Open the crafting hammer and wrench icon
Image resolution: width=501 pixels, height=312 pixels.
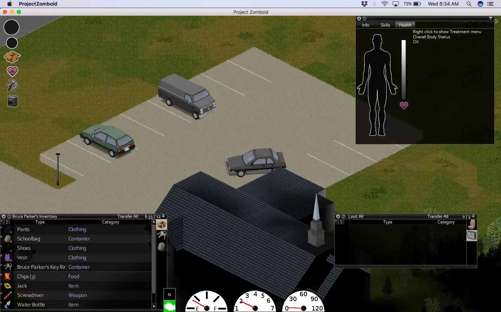point(12,86)
